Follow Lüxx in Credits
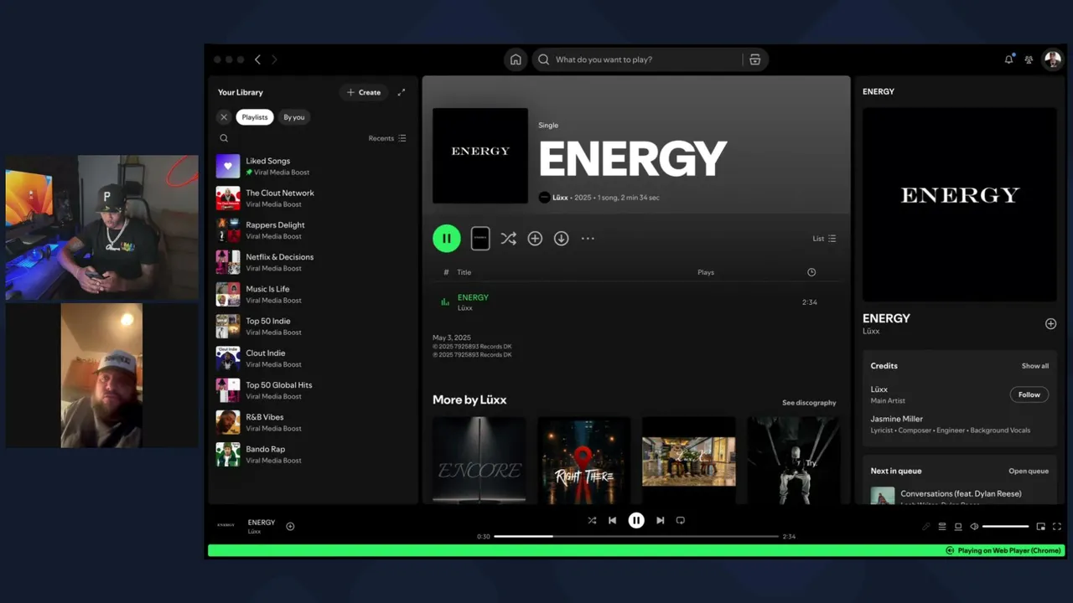The width and height of the screenshot is (1073, 603). click(x=1029, y=394)
